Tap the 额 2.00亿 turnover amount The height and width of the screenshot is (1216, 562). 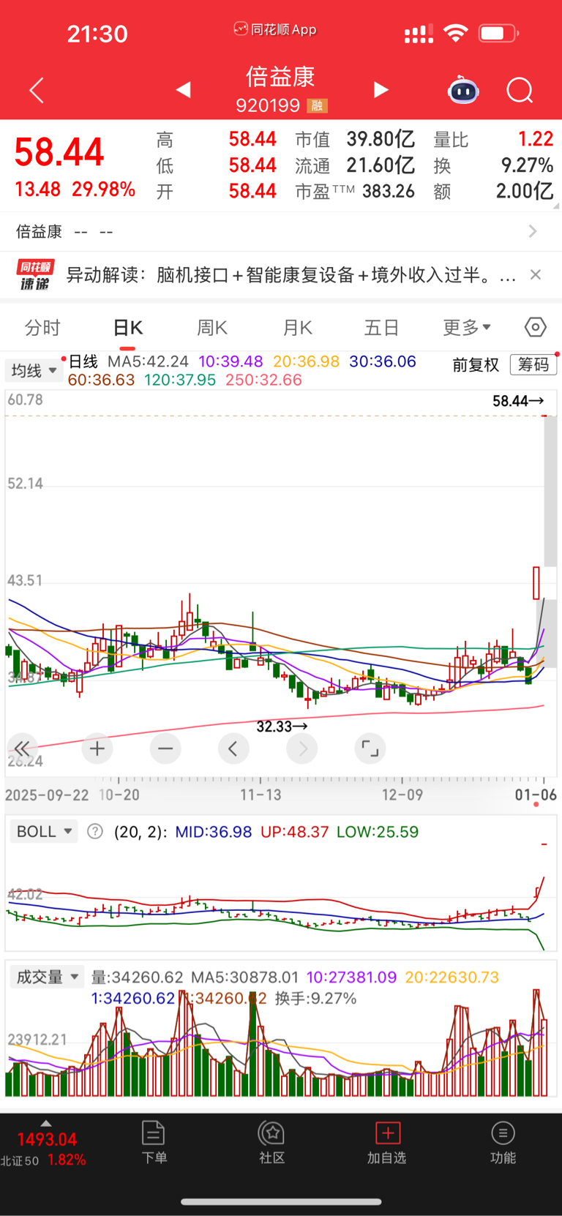525,191
